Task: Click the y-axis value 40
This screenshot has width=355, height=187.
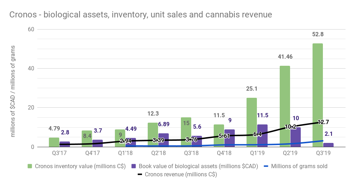Action: [31, 69]
